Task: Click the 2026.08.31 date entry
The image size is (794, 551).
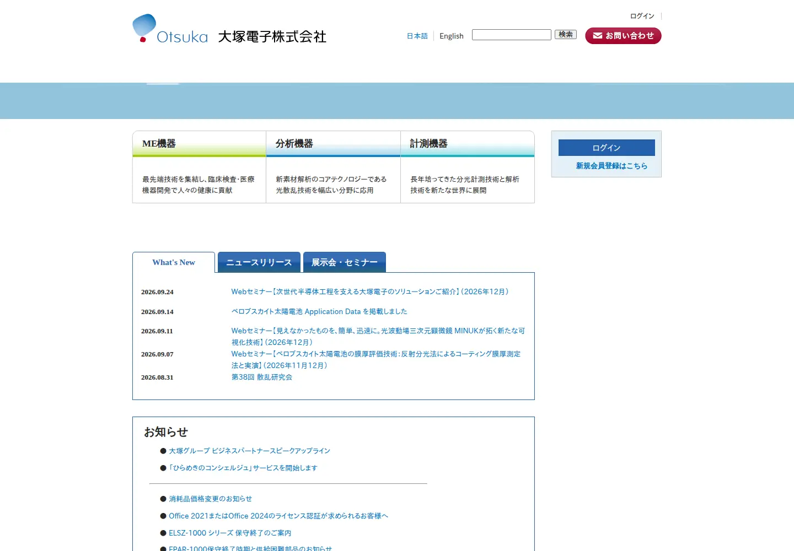Action: pos(157,377)
